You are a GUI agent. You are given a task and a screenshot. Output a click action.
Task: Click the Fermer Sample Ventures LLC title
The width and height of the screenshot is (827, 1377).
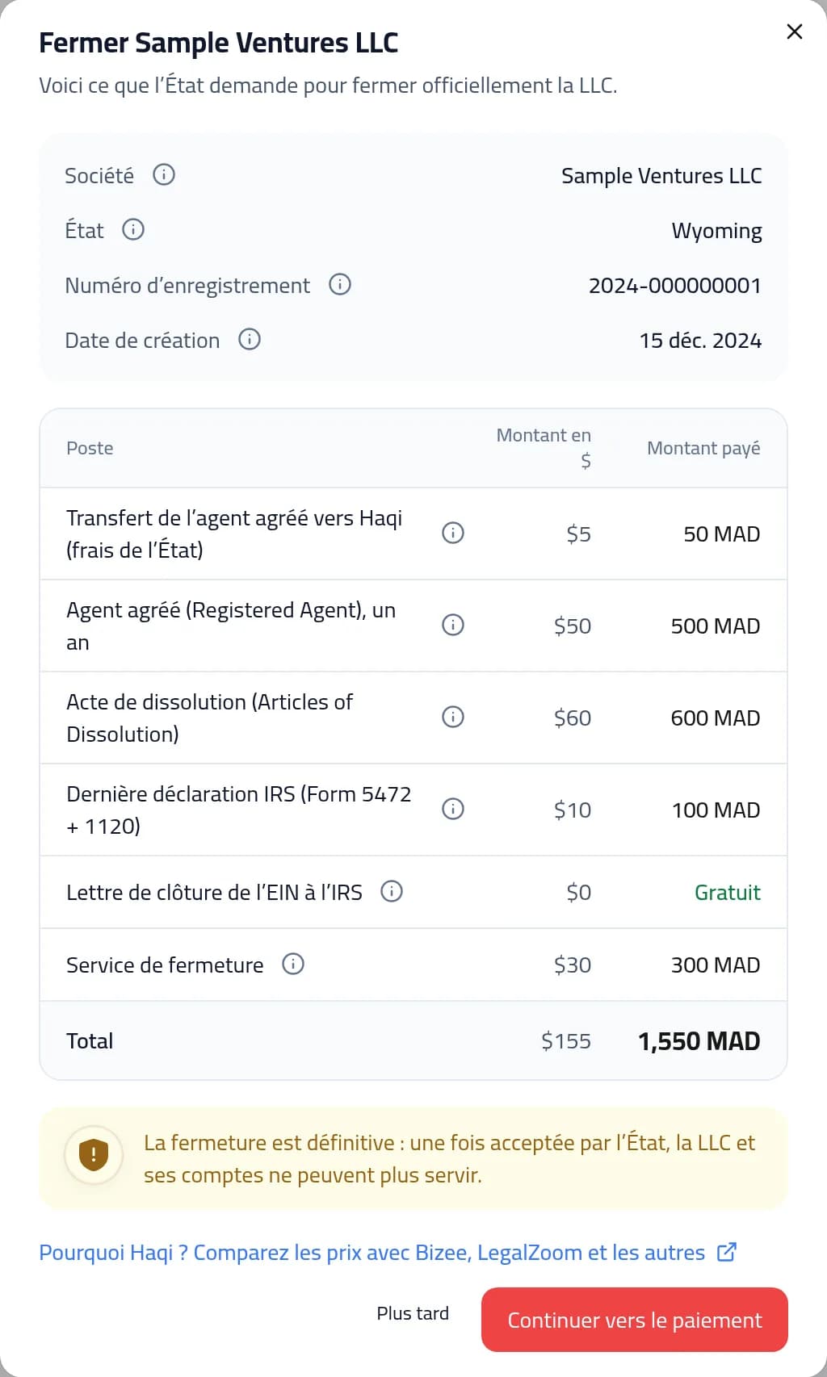click(219, 43)
